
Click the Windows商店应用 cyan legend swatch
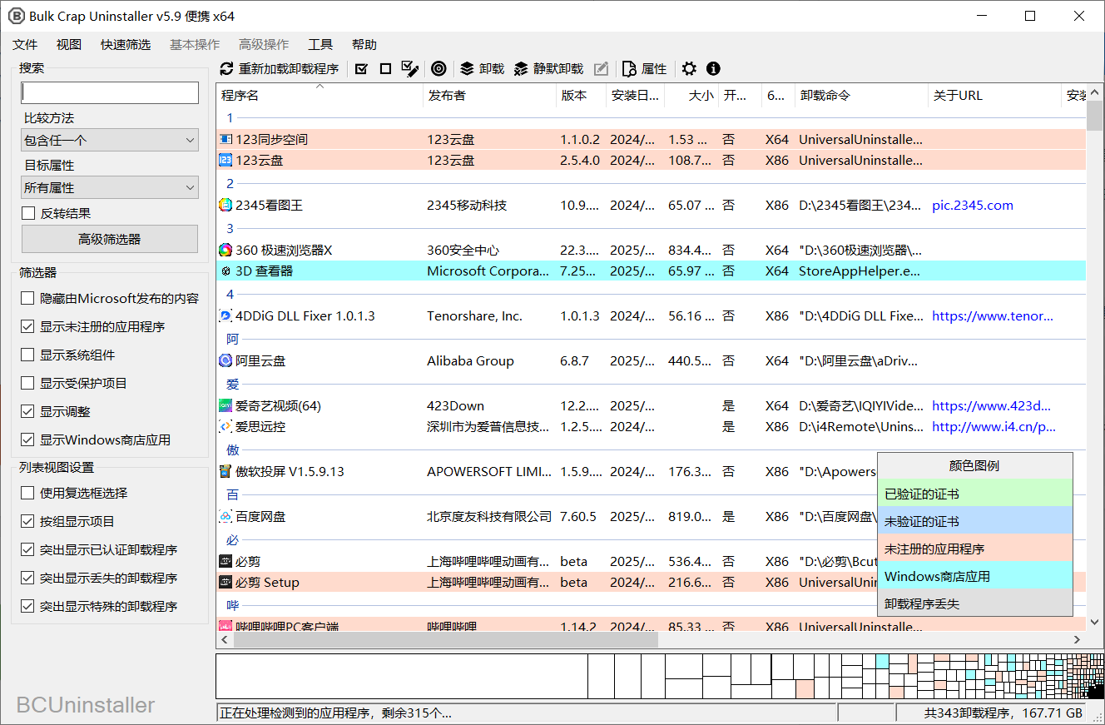click(x=975, y=576)
